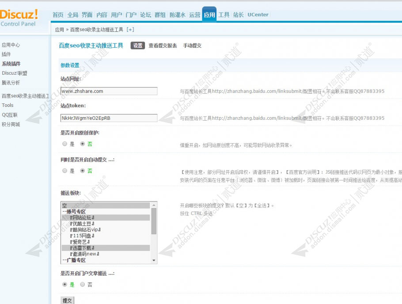Click the --广播专区 group row in the list

tap(106, 260)
